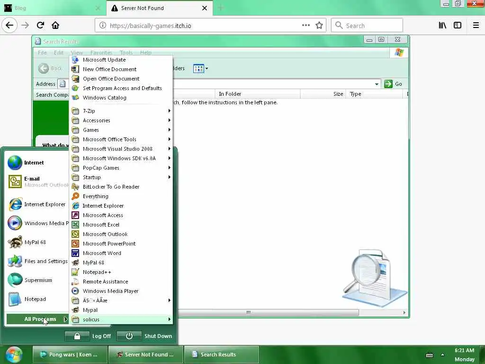Launch Microsoft Outlook from programs list

point(121,234)
